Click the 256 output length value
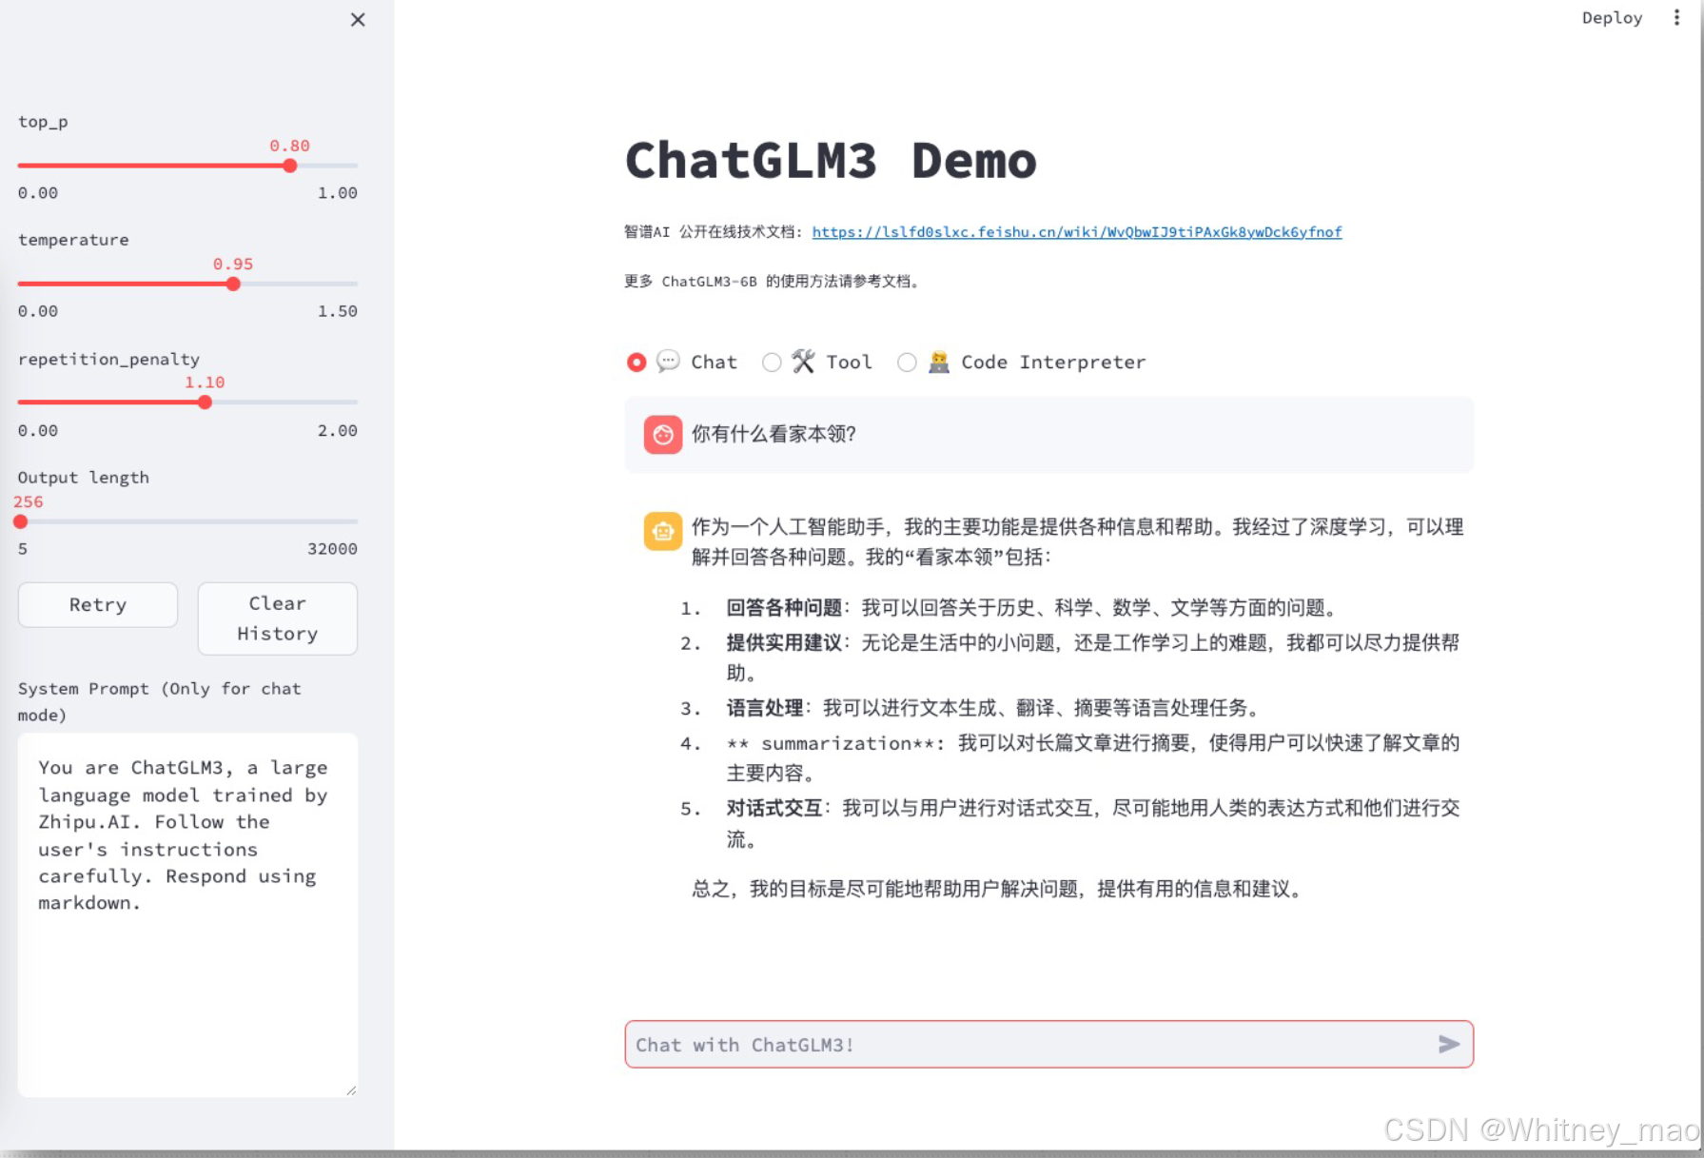 coord(28,501)
